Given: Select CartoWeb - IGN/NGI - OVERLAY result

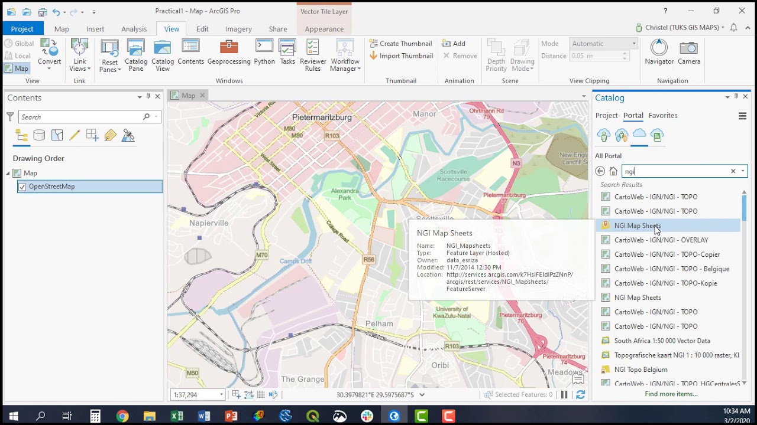Looking at the screenshot, I should pyautogui.click(x=661, y=240).
